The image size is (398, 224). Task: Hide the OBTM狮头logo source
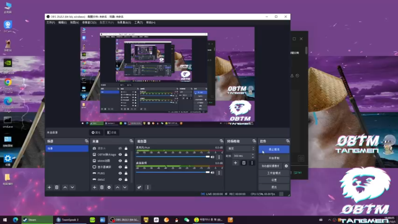pos(120,154)
